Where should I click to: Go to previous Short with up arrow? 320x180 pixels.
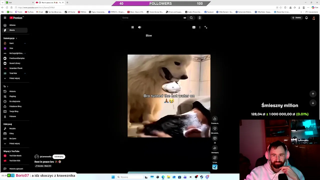click(x=313, y=94)
